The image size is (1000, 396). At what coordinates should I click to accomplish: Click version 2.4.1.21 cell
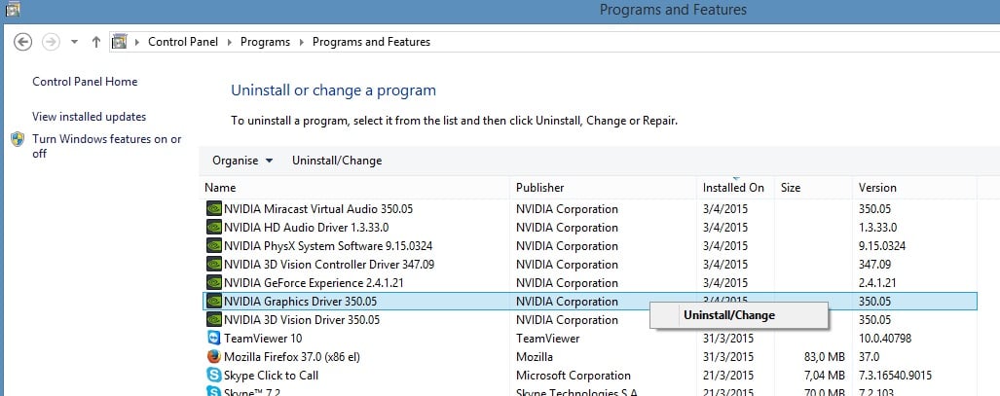pyautogui.click(x=878, y=283)
